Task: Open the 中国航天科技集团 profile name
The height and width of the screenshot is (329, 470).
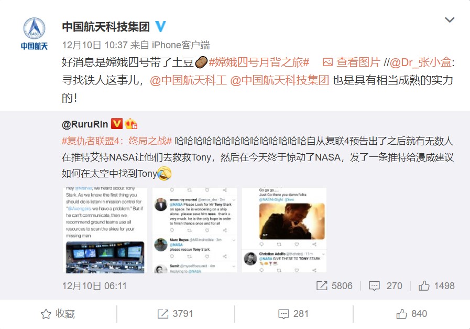Action: pos(106,27)
